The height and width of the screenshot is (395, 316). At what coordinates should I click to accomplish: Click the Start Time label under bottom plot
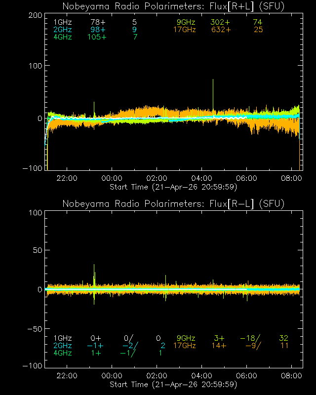click(173, 384)
